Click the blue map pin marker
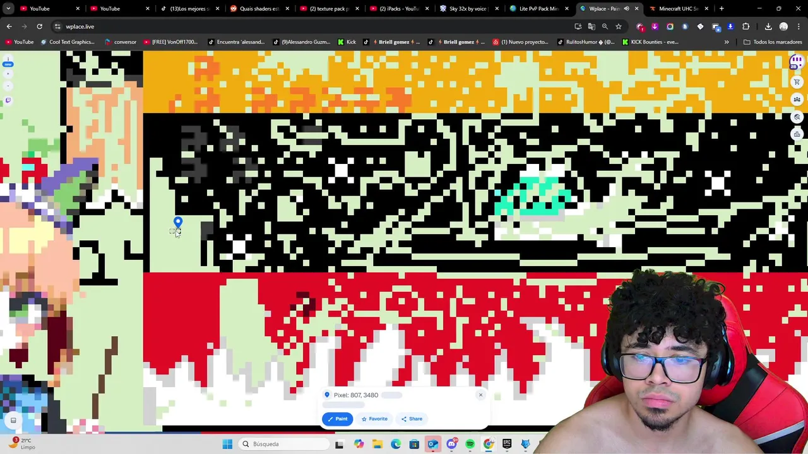This screenshot has width=808, height=454. pyautogui.click(x=178, y=223)
